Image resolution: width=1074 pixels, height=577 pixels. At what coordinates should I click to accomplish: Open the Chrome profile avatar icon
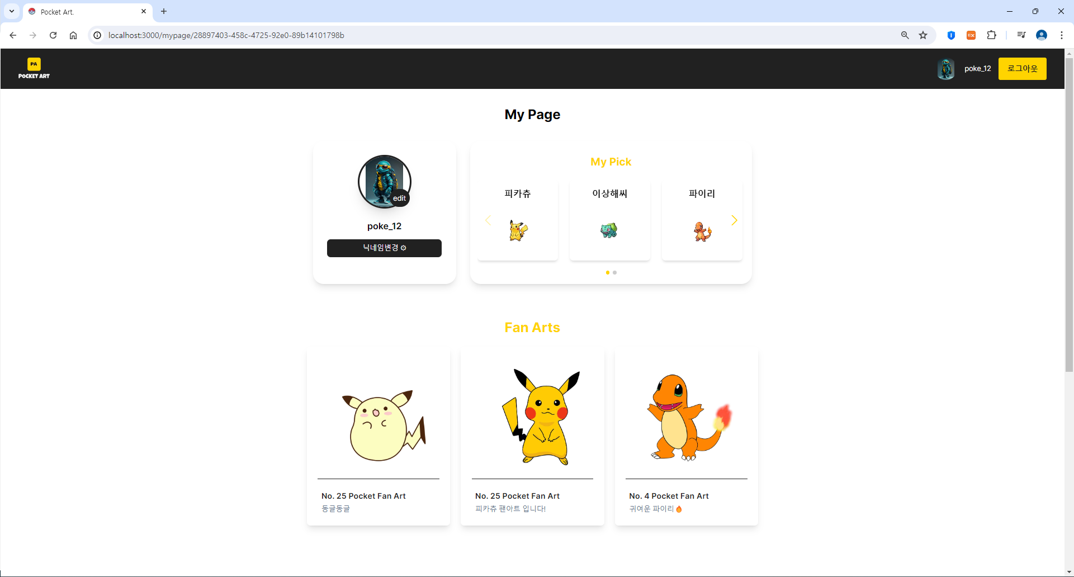(1042, 35)
